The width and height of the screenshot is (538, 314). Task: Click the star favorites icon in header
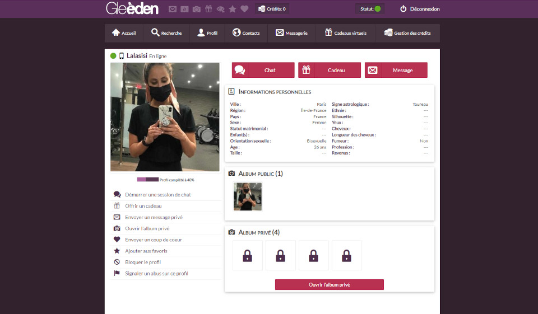click(x=233, y=9)
